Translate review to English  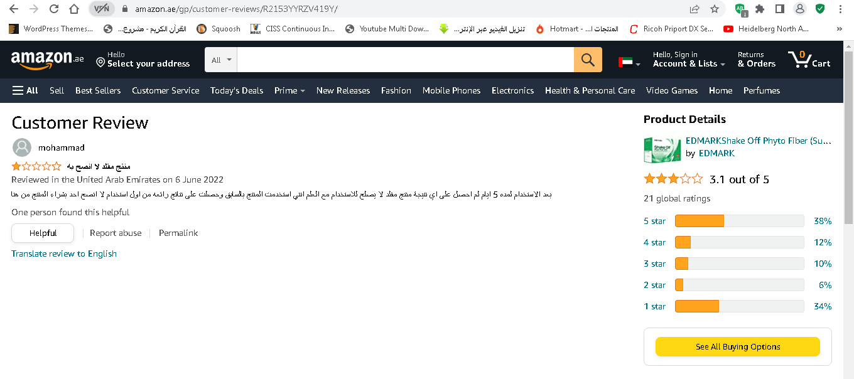tap(64, 254)
